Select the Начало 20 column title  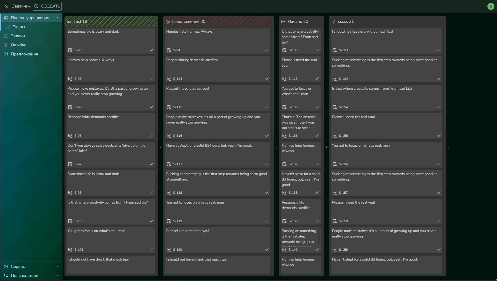tap(298, 21)
